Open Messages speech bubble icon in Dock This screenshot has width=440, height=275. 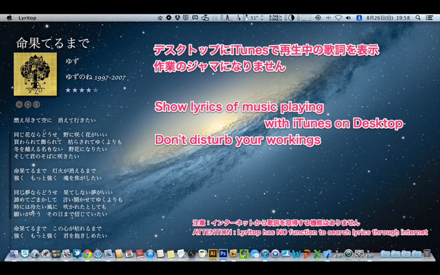pos(255,254)
